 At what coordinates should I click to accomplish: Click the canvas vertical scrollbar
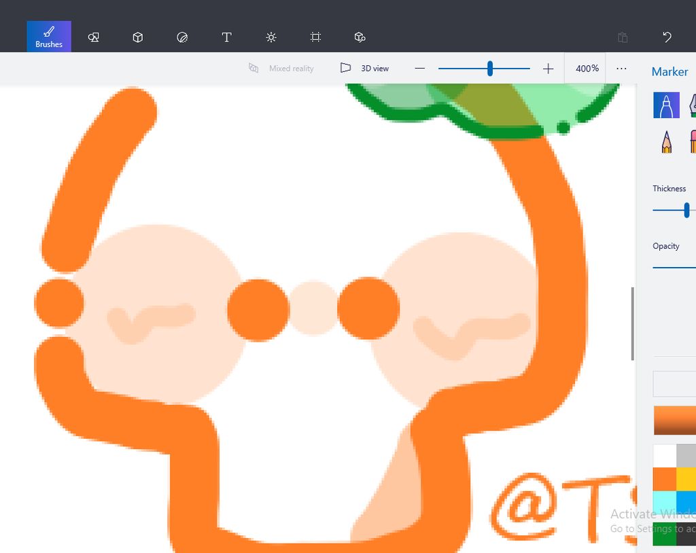pyautogui.click(x=633, y=323)
